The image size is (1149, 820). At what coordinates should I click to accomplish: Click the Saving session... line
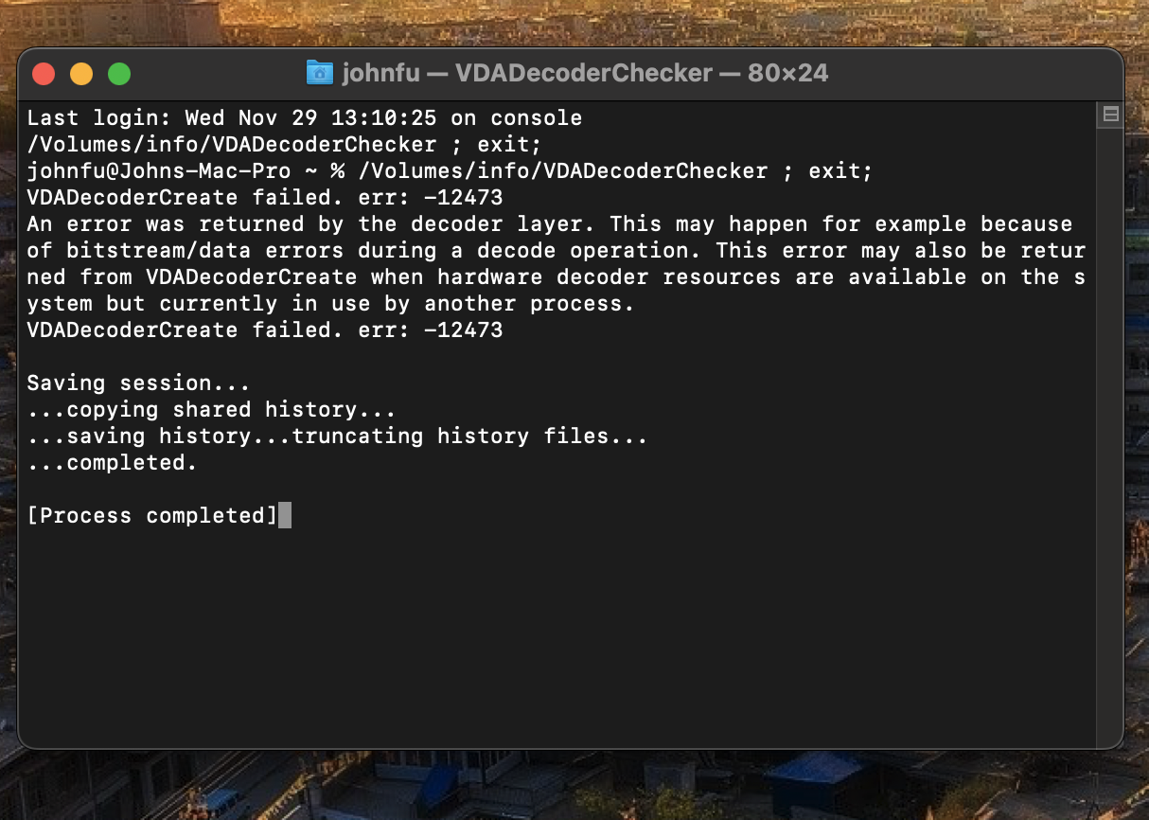click(x=138, y=383)
